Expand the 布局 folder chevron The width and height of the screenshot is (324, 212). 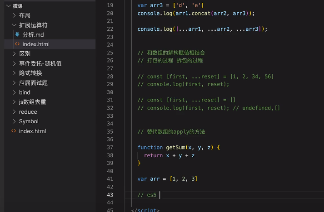pos(14,15)
